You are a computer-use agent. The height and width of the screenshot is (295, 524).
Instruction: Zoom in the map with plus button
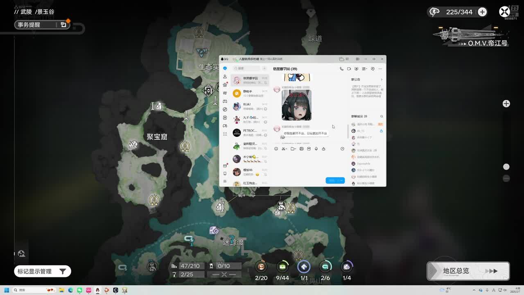(x=506, y=104)
